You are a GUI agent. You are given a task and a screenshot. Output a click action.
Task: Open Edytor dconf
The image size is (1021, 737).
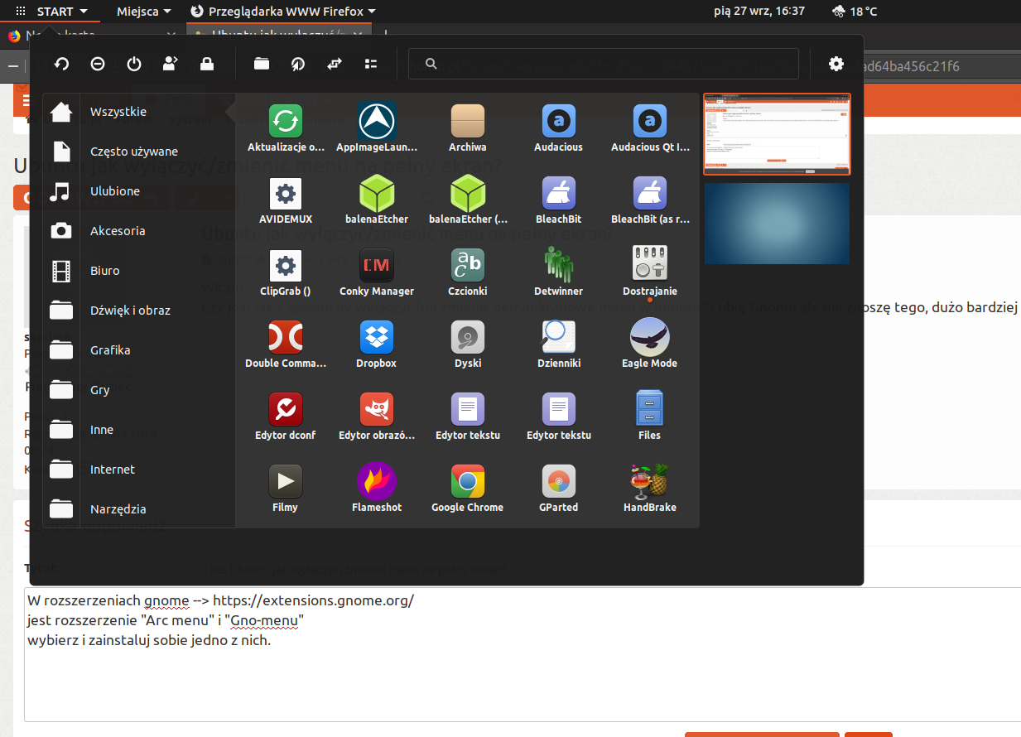coord(286,416)
